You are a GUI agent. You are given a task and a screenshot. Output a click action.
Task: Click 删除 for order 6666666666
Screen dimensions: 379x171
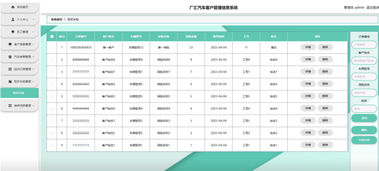click(325, 84)
